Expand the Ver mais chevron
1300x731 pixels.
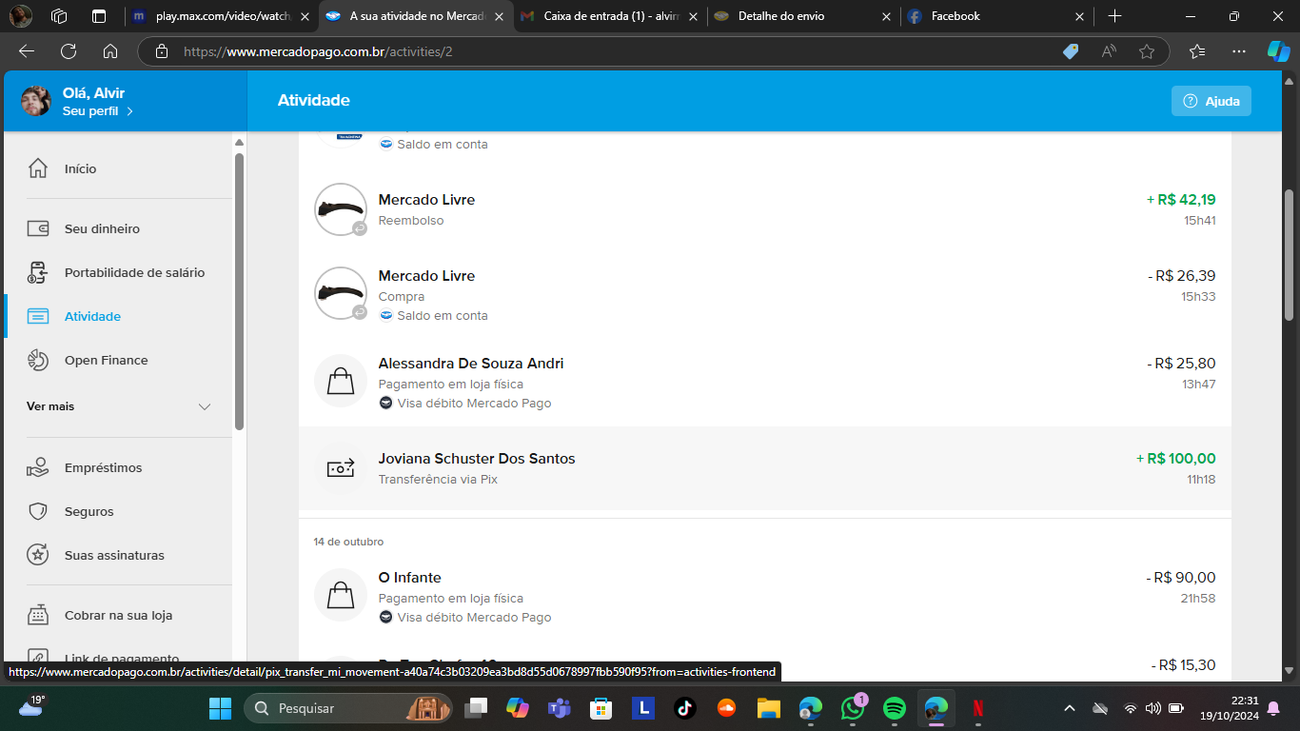[x=205, y=406]
